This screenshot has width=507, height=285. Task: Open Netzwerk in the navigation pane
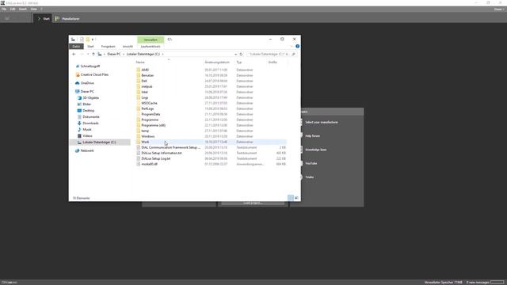[87, 150]
